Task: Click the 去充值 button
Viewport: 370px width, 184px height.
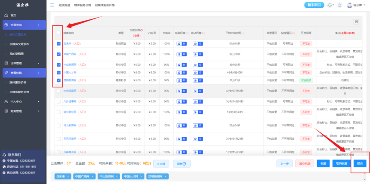Action: point(161,163)
